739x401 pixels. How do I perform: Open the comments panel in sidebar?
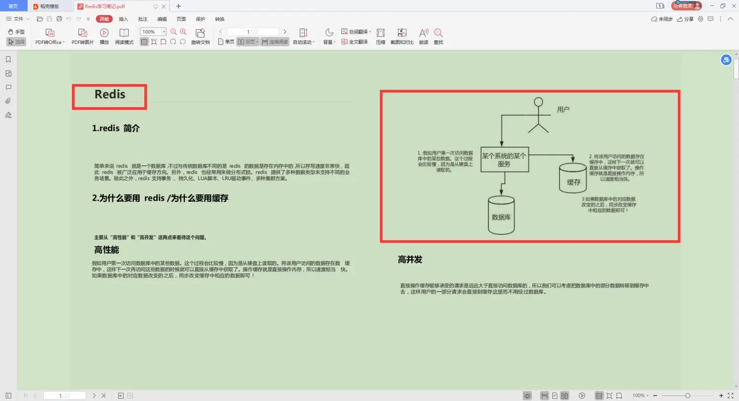coord(8,87)
